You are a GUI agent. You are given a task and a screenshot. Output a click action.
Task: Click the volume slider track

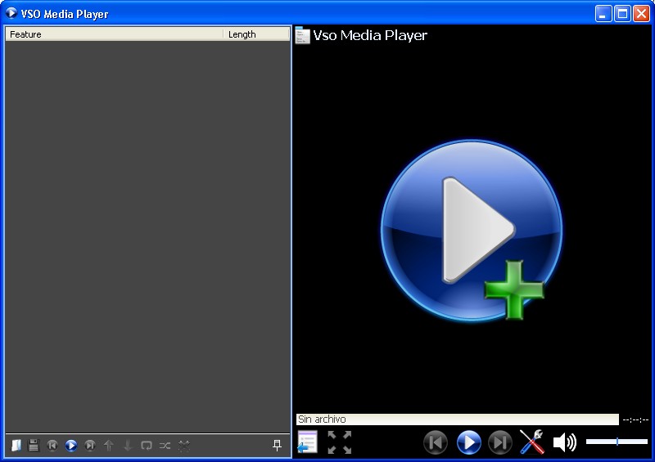617,441
